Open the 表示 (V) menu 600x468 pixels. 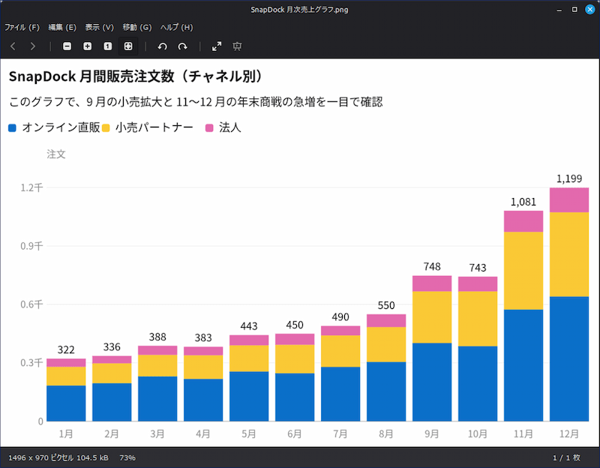(x=100, y=27)
